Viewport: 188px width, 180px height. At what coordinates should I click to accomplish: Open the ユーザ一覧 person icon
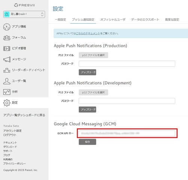[x=7, y=81]
